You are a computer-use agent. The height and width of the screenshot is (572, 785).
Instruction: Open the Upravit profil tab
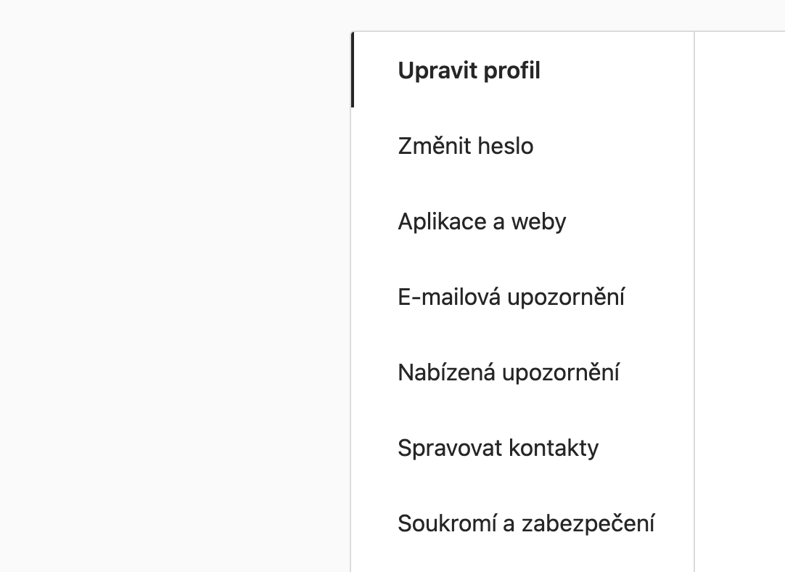(469, 71)
